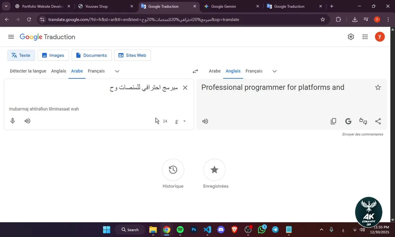Expand the target language list

pyautogui.click(x=275, y=71)
